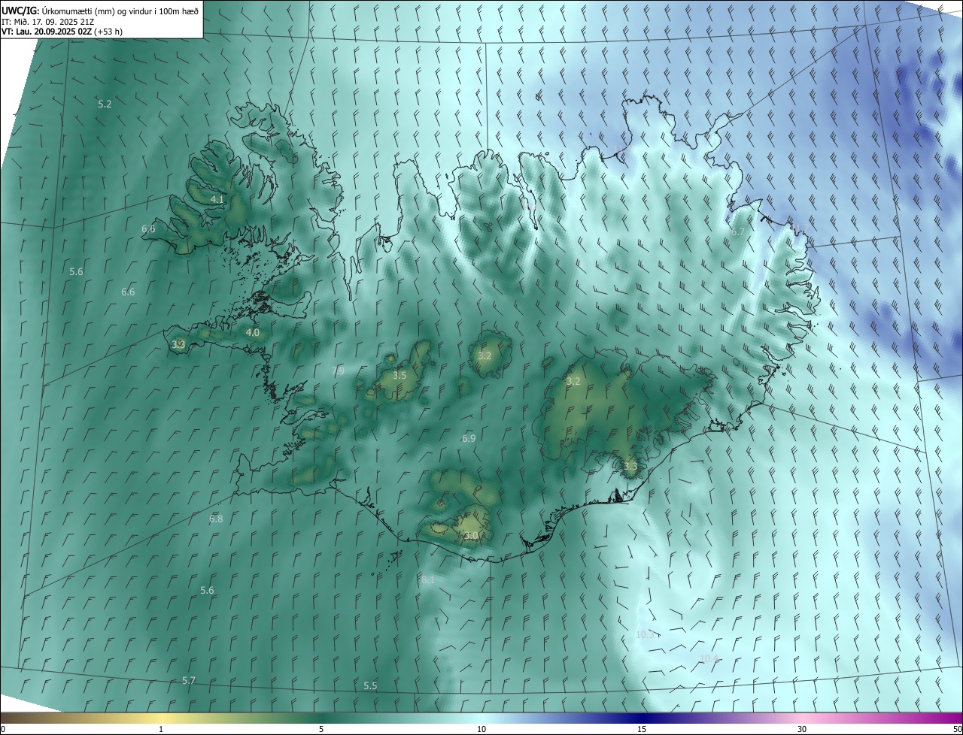Image resolution: width=963 pixels, height=735 pixels.
Task: Click the 3.0 value label
Action: tap(471, 536)
